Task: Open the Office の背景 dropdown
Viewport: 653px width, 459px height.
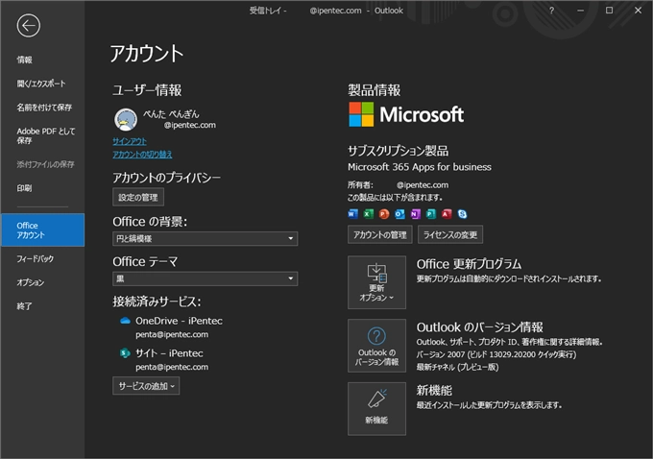Action: coord(205,239)
